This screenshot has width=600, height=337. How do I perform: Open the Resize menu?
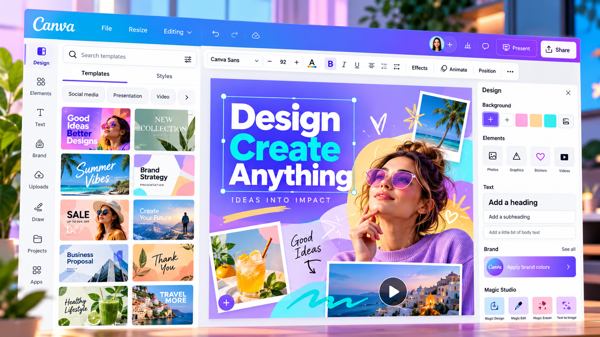(138, 30)
